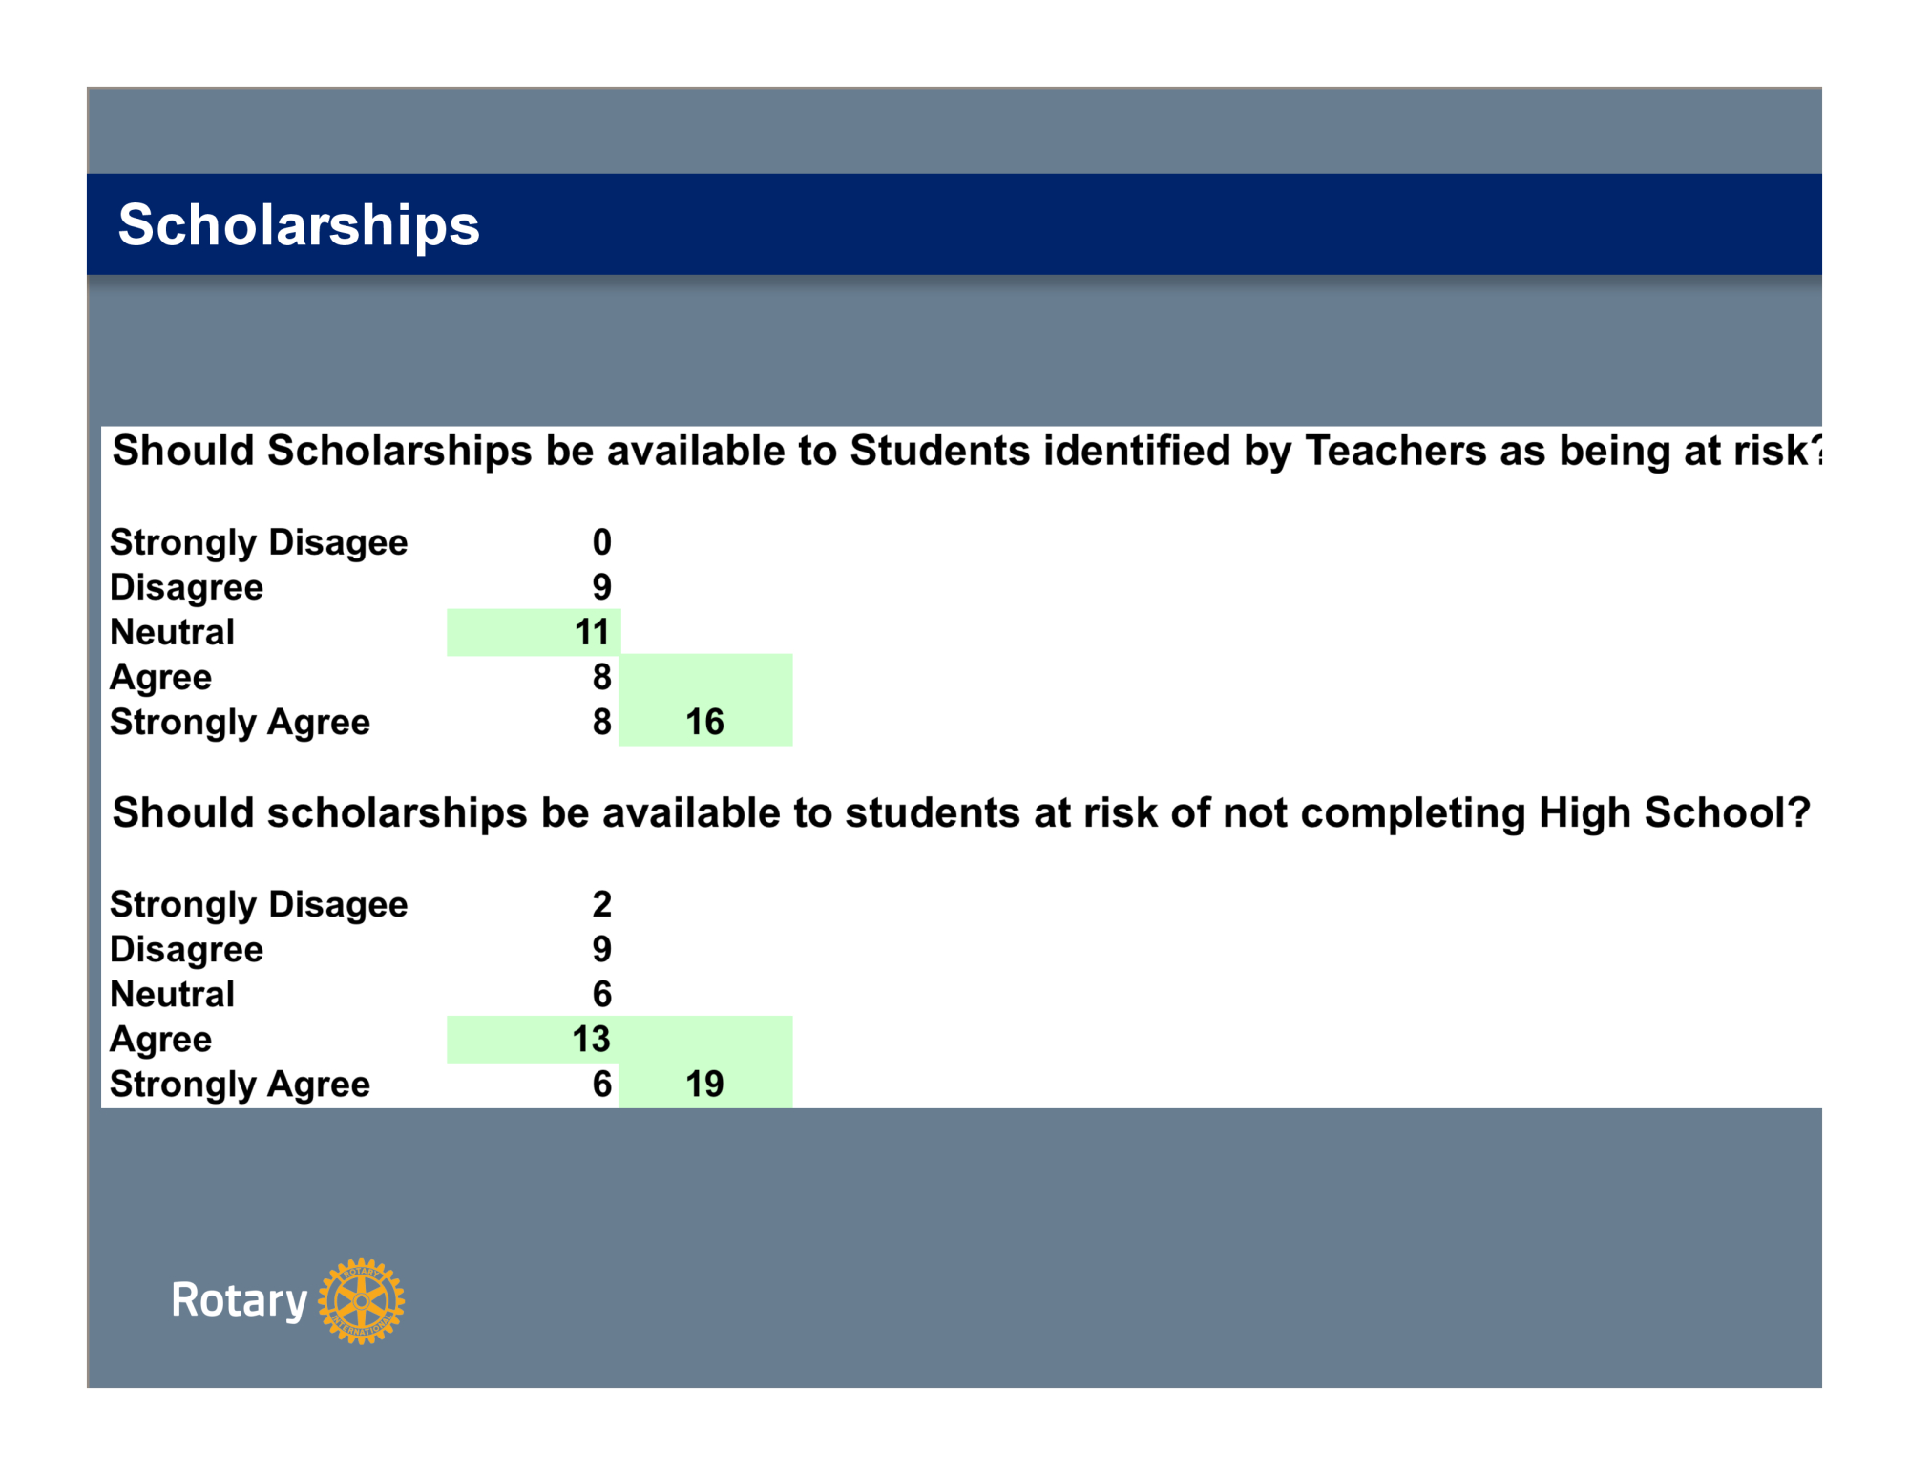This screenshot has height=1475, width=1909.
Task: Click the highlighted total 19
Action: click(x=704, y=1084)
